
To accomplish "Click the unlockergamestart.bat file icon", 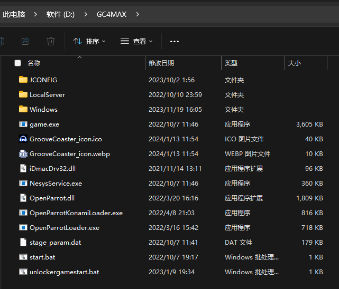I will pos(23,272).
